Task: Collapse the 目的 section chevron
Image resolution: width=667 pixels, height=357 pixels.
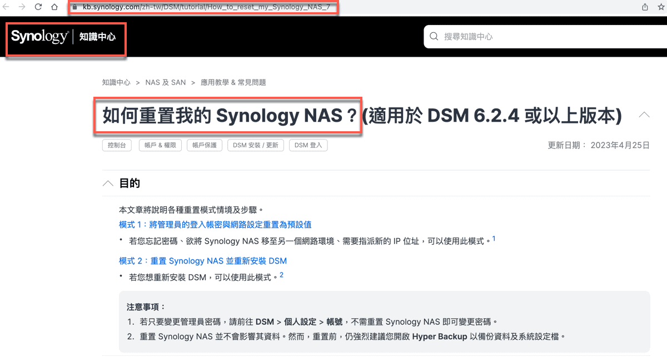Action: click(x=108, y=184)
